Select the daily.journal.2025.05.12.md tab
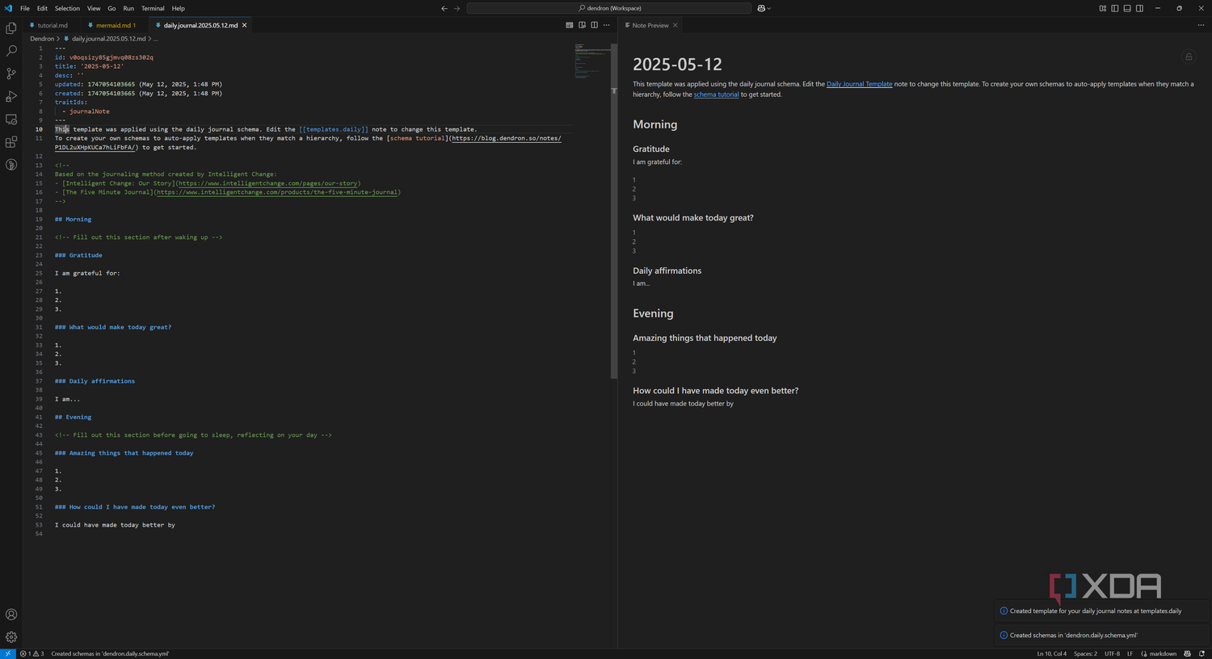This screenshot has height=659, width=1212. pos(200,25)
